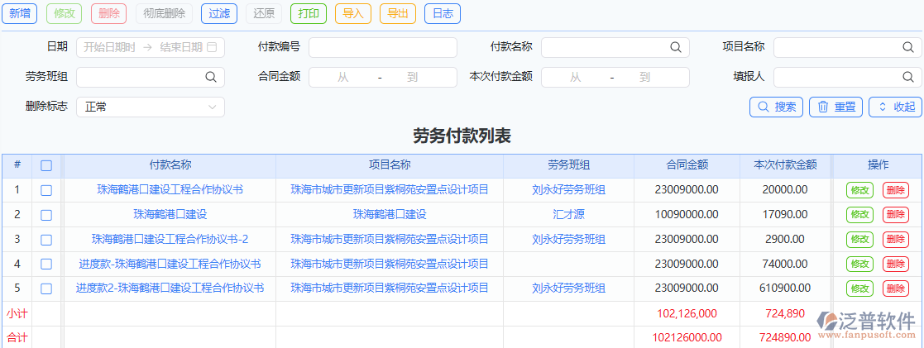Click 修改 in row 2 操作 column
Image resolution: width=924 pixels, height=348 pixels.
(859, 215)
